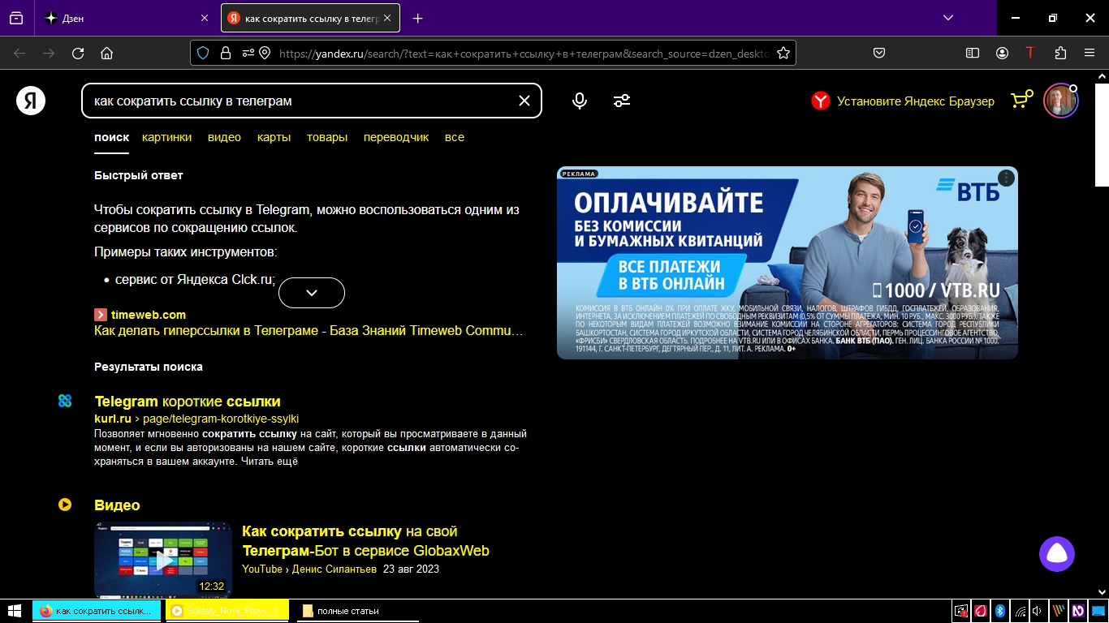
Task: Click the striped colored lines tray icon
Action: (1059, 611)
